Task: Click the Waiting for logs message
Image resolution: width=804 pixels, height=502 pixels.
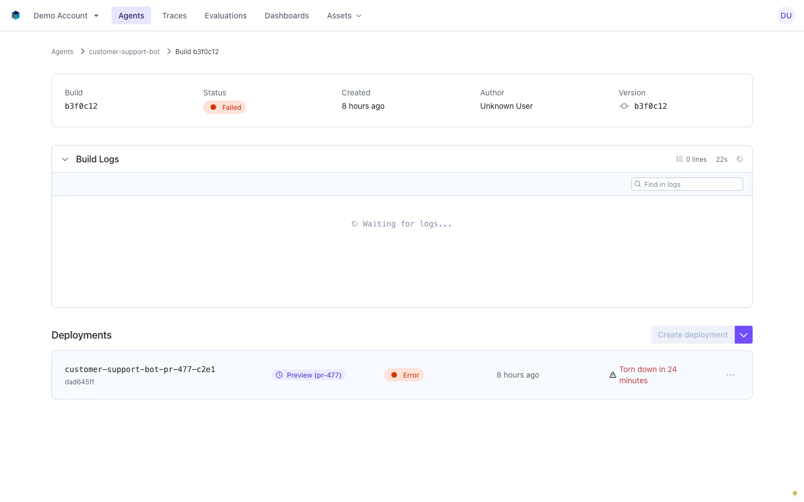Action: pos(407,224)
